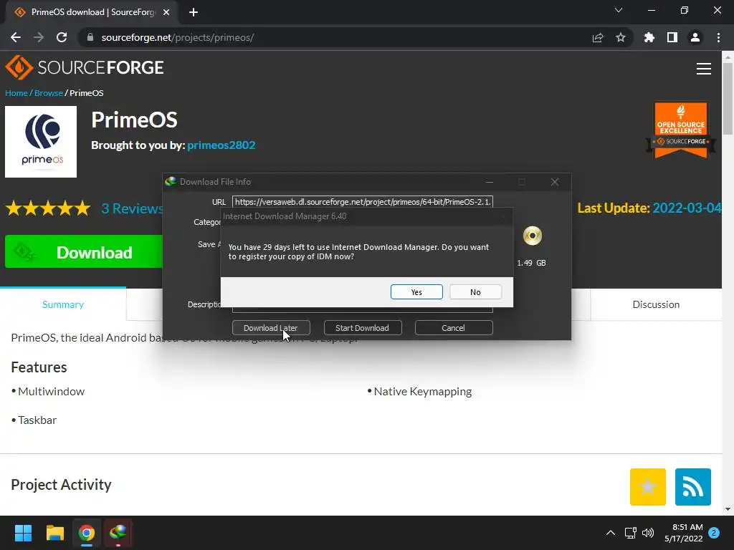Close the Download File Info window
Viewport: 734px width, 550px height.
click(x=555, y=181)
